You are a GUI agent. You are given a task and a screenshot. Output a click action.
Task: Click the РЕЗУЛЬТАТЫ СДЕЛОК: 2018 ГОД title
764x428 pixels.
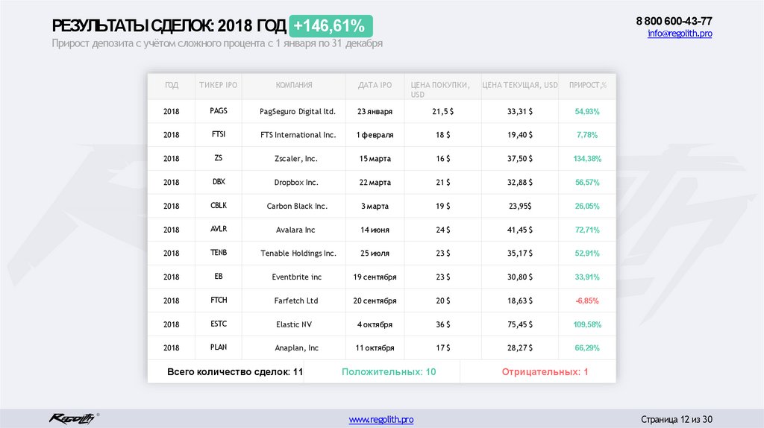pos(169,26)
